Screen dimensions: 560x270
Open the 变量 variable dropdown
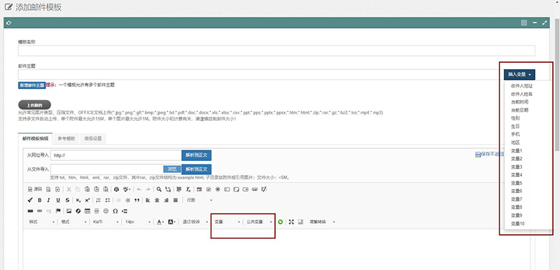pyautogui.click(x=227, y=222)
